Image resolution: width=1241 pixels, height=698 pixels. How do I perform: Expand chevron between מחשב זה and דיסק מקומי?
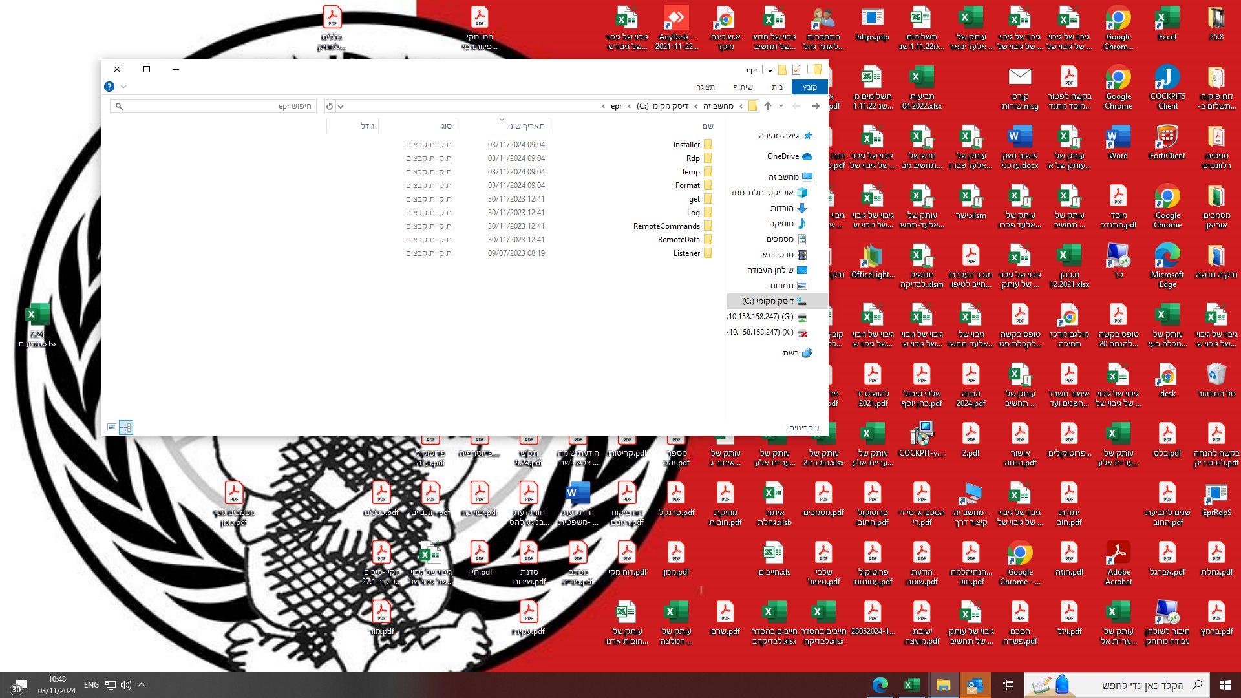point(695,106)
